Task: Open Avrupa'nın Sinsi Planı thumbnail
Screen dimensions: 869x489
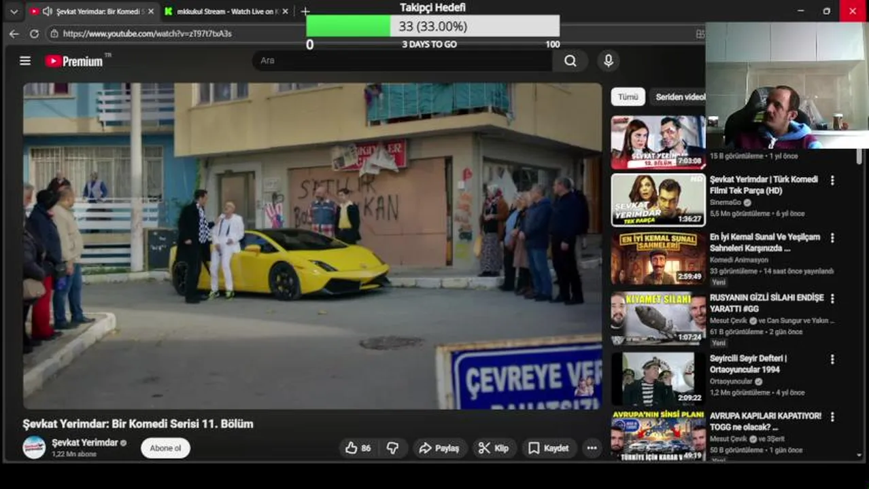Action: click(658, 435)
